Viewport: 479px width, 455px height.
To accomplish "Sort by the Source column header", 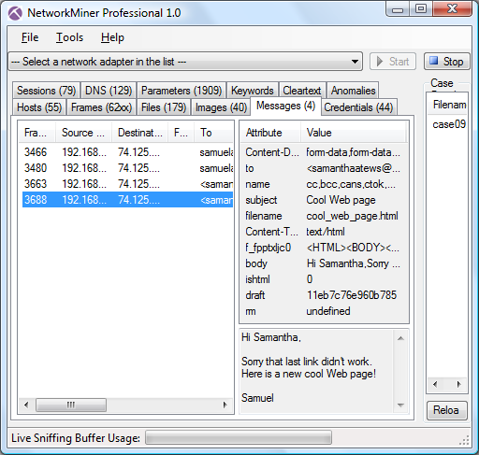I will pyautogui.click(x=83, y=133).
